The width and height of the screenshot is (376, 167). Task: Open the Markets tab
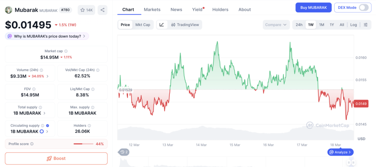[152, 10]
